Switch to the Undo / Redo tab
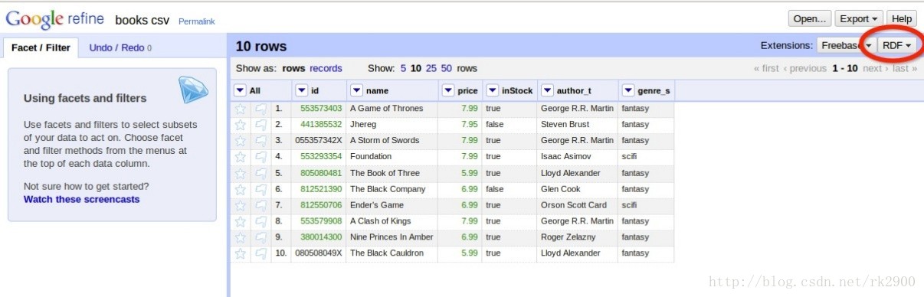 (x=120, y=47)
